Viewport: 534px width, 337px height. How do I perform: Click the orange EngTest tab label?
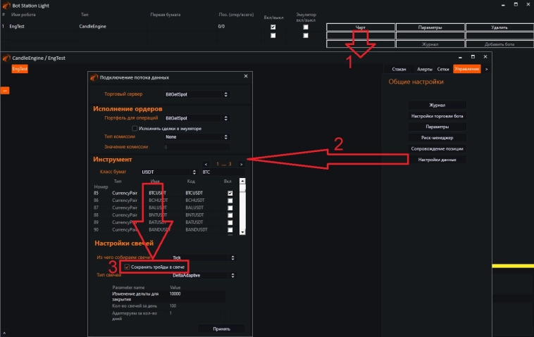click(x=20, y=69)
